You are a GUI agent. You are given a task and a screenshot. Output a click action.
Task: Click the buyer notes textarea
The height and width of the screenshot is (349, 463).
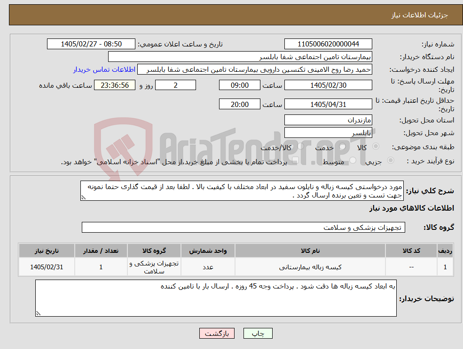point(216,298)
